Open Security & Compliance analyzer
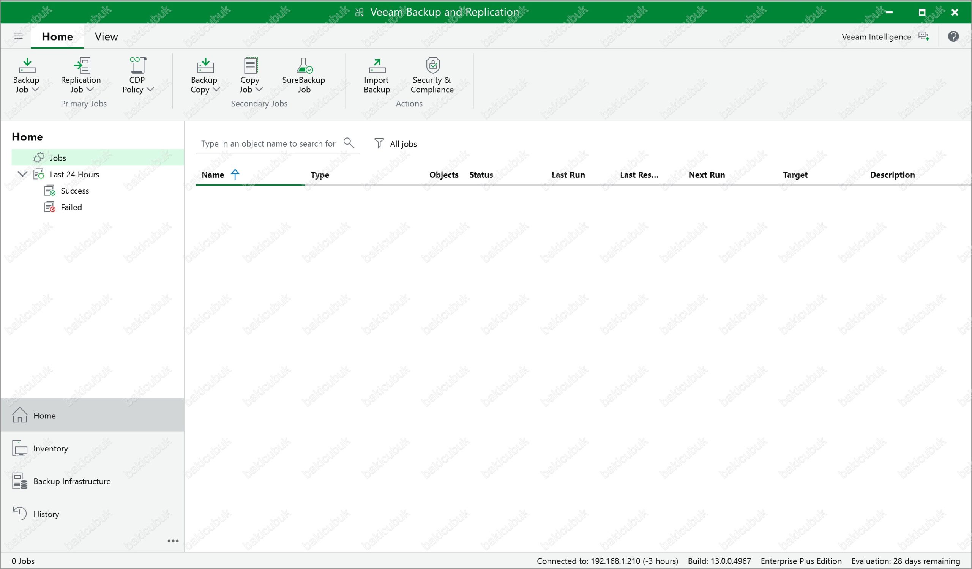This screenshot has width=972, height=569. (x=432, y=76)
